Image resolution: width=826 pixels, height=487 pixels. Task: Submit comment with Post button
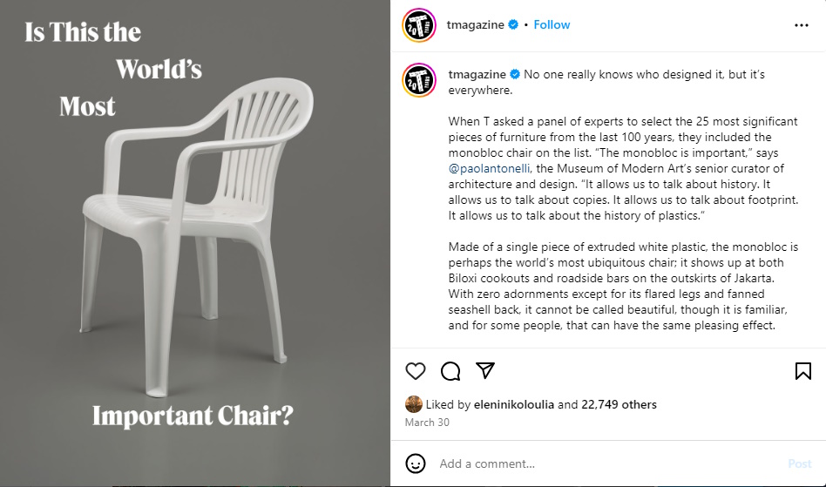(799, 463)
